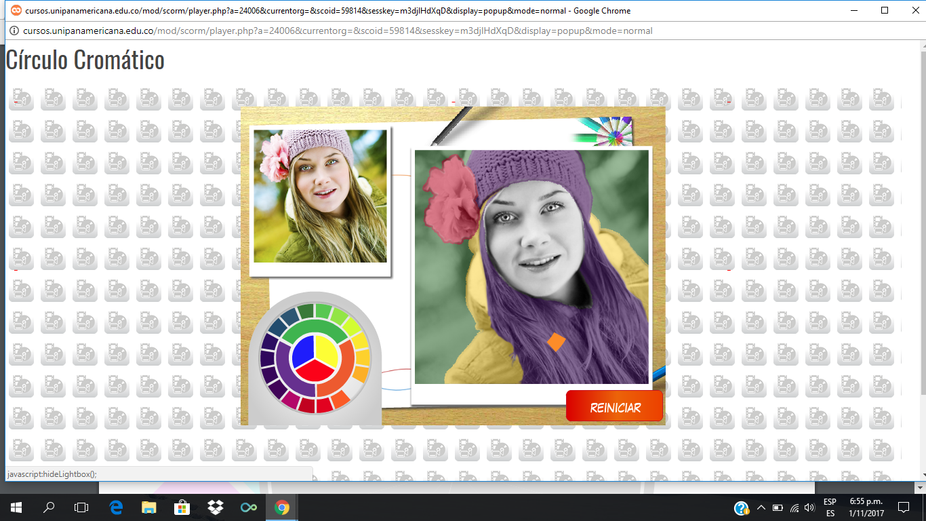The width and height of the screenshot is (926, 521).
Task: Check the battery status tray icon
Action: point(778,507)
